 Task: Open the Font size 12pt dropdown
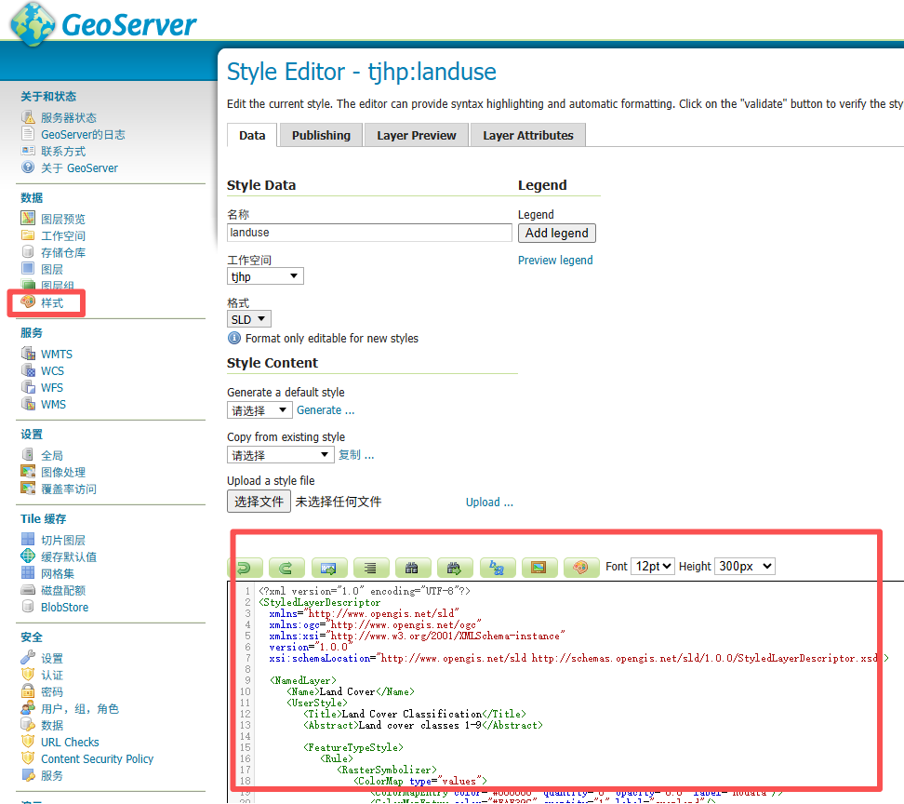pos(653,567)
